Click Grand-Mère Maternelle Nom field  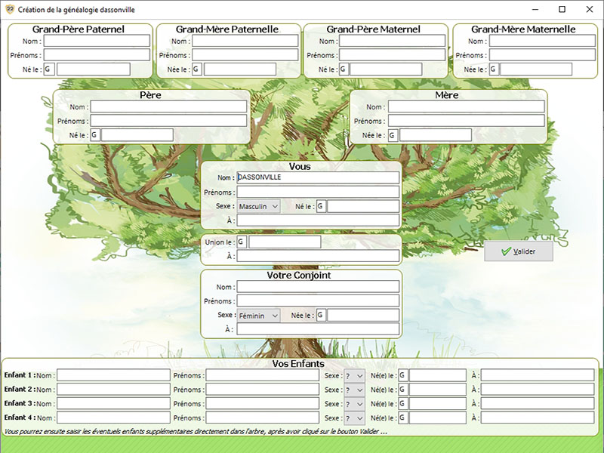(541, 41)
